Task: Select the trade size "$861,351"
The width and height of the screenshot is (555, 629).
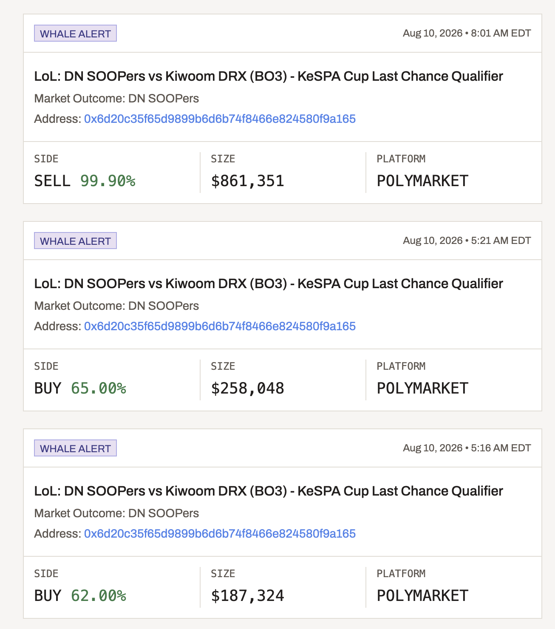Action: click(x=248, y=181)
